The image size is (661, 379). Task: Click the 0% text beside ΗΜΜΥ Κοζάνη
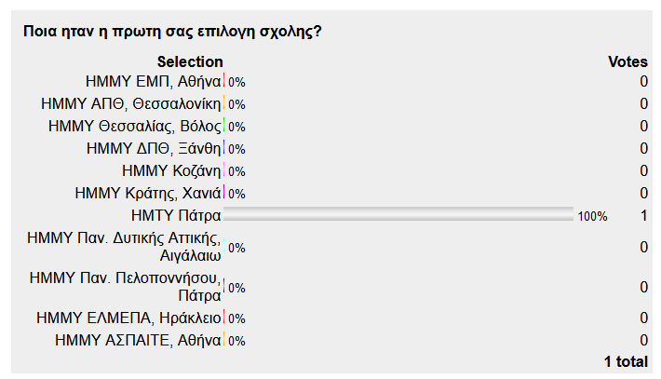[x=236, y=171]
